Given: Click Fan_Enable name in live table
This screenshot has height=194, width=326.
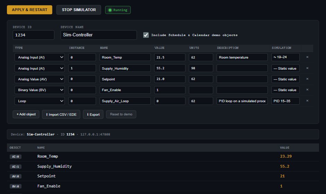Looking at the screenshot, I should (x=49, y=186).
